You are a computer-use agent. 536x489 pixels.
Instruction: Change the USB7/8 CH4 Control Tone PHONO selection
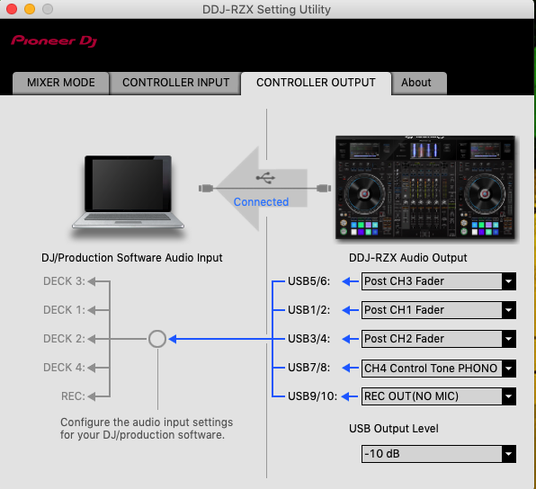(x=439, y=368)
